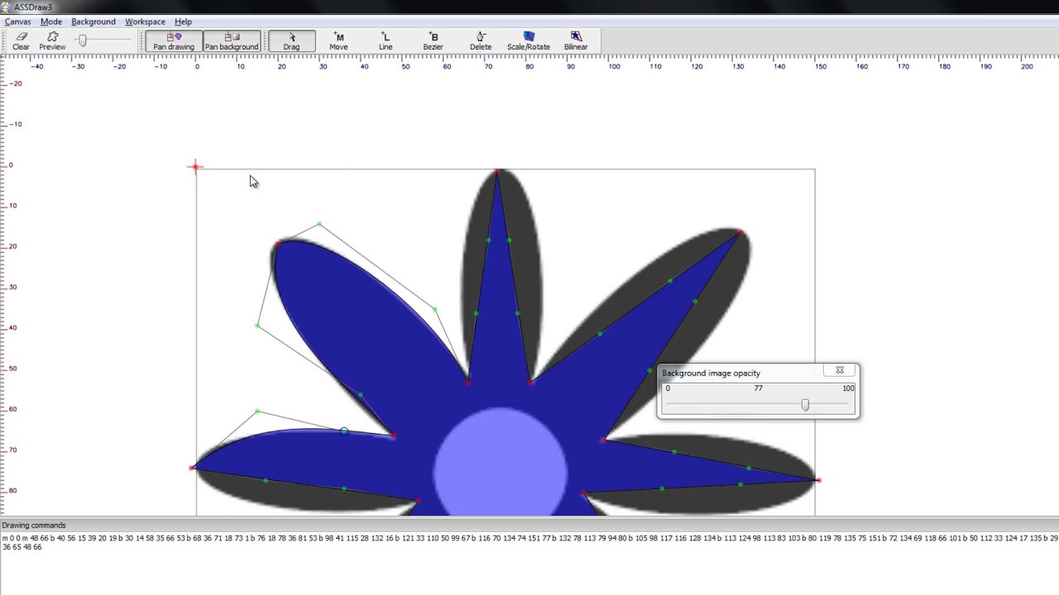Viewport: 1059px width, 595px height.
Task: Click the background image opacity slider thumb
Action: 805,405
